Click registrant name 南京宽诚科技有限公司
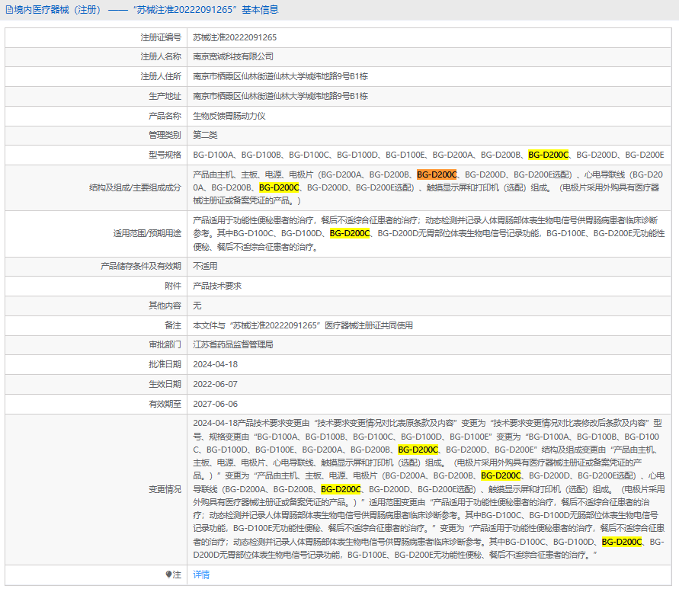Screen dimensions: 679x589 [x=233, y=56]
